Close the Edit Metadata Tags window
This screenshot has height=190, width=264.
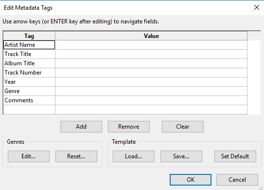coord(257,7)
